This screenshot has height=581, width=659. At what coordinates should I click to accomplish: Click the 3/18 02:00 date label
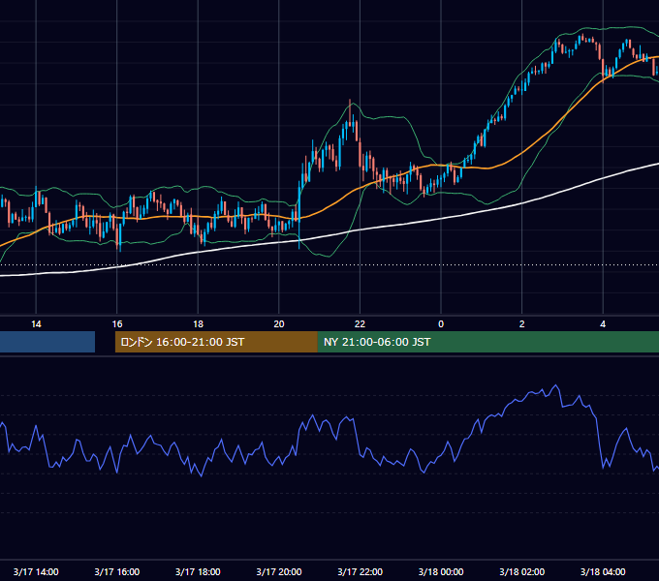[x=522, y=571]
